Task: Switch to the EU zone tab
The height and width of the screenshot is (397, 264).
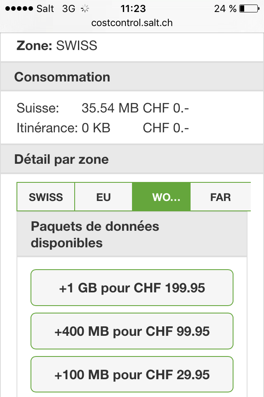Action: tap(104, 197)
